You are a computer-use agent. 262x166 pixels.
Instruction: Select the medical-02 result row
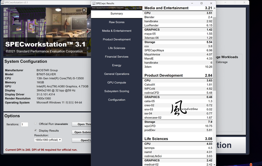click(178, 164)
